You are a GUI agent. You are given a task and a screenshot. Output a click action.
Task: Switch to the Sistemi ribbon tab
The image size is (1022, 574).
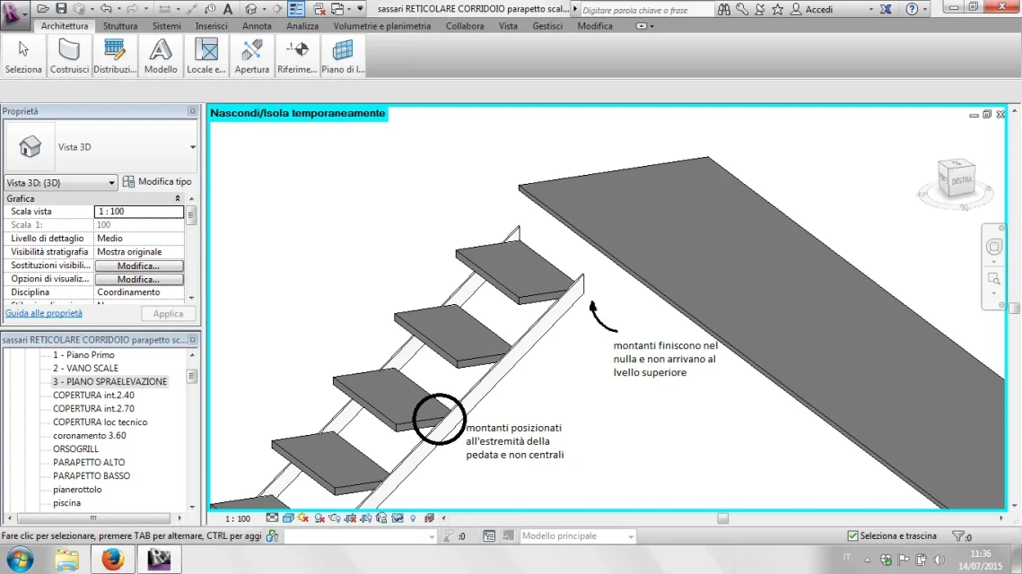tap(166, 26)
